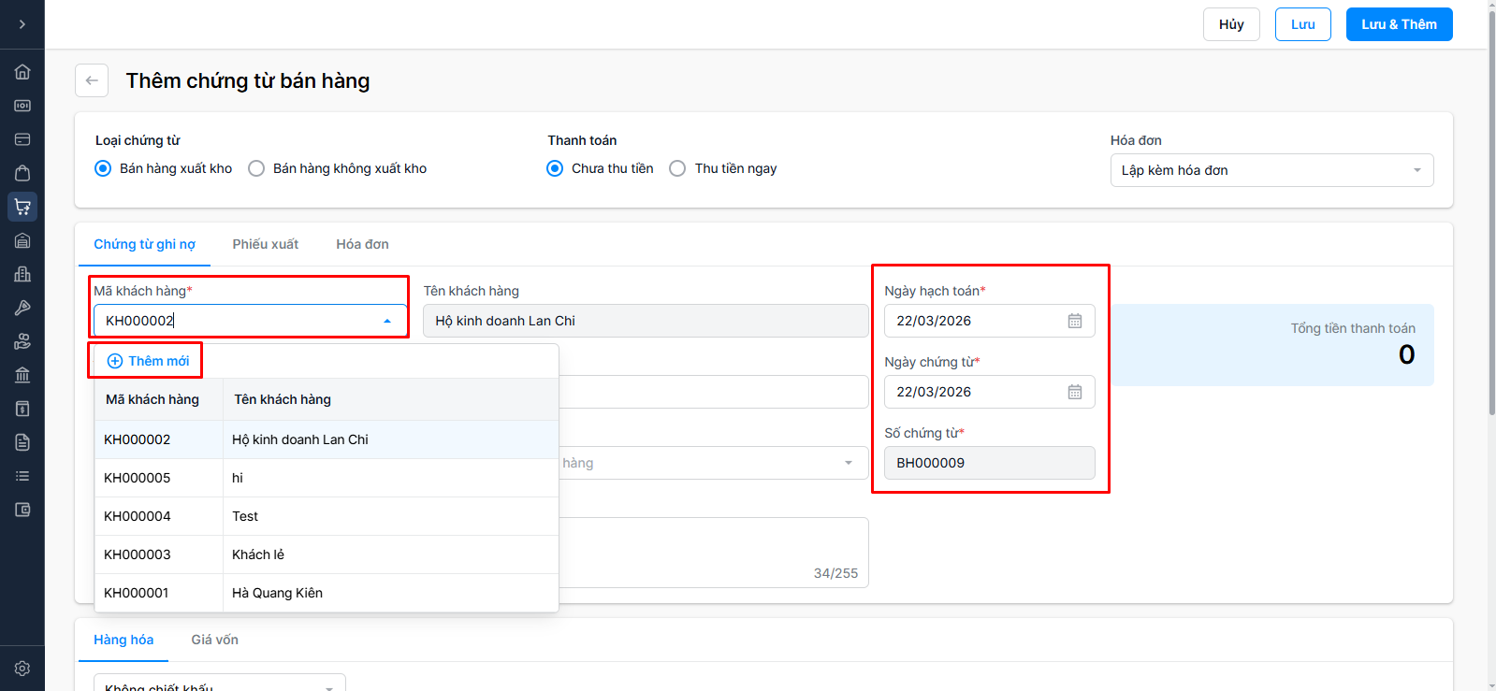Select Bán hàng xuất kho radio
This screenshot has height=691, width=1496.
tap(103, 168)
